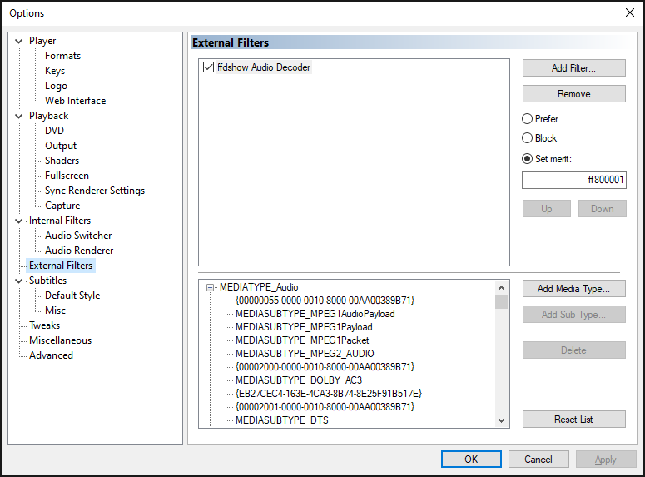
Task: Click the Add Filter button
Action: coord(573,68)
